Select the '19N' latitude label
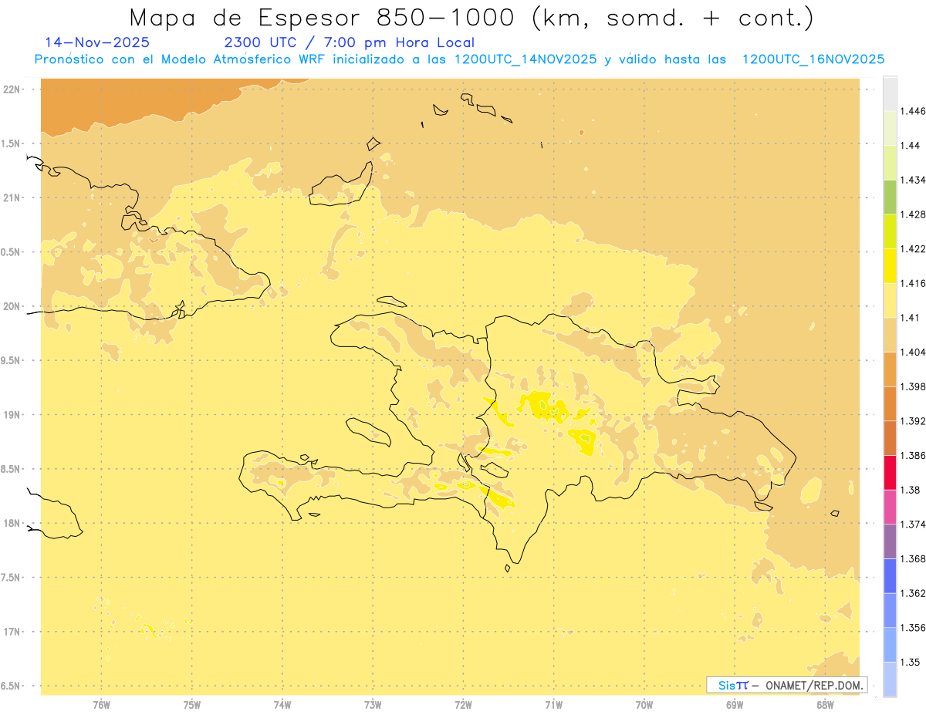 [12, 415]
